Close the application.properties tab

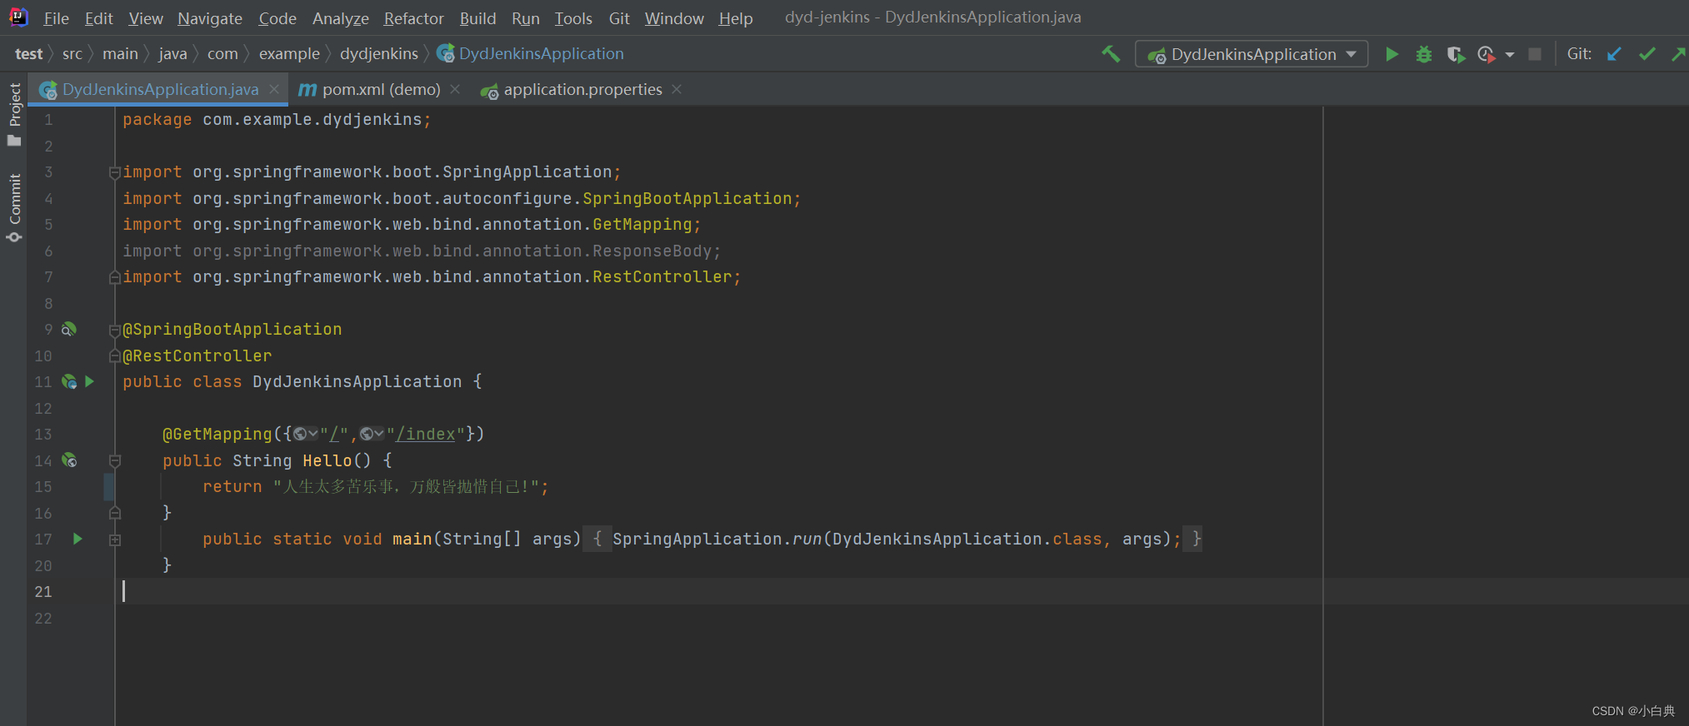pyautogui.click(x=677, y=89)
